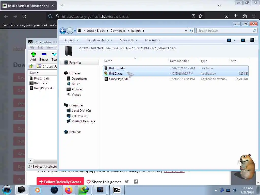
Task: Sort by Size column header
Action: 239,61
